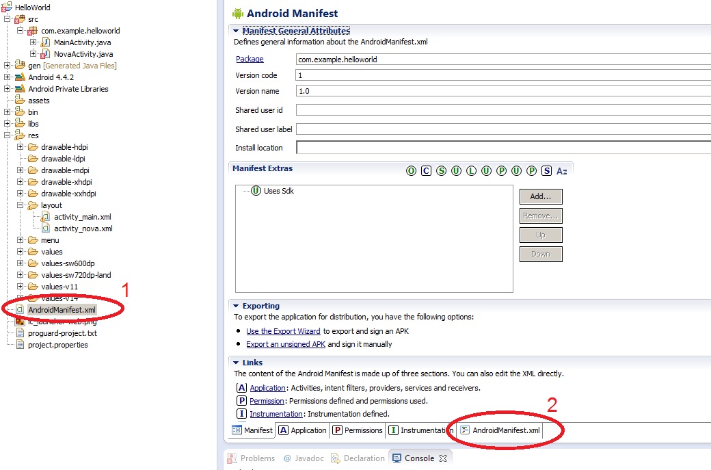Click the proguard-project.txt file icon
This screenshot has width=711, height=470.
click(x=20, y=333)
